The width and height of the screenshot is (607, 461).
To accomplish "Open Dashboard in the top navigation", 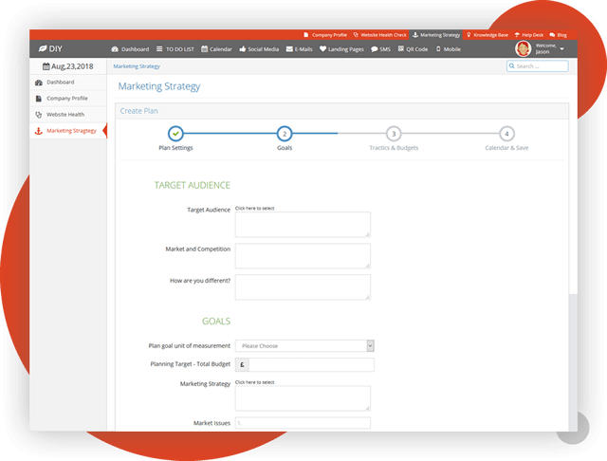I will point(131,48).
